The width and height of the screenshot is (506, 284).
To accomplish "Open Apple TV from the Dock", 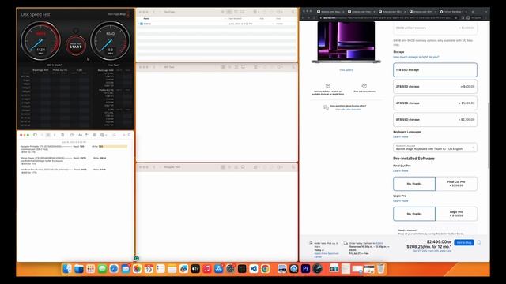I will click(x=195, y=268).
